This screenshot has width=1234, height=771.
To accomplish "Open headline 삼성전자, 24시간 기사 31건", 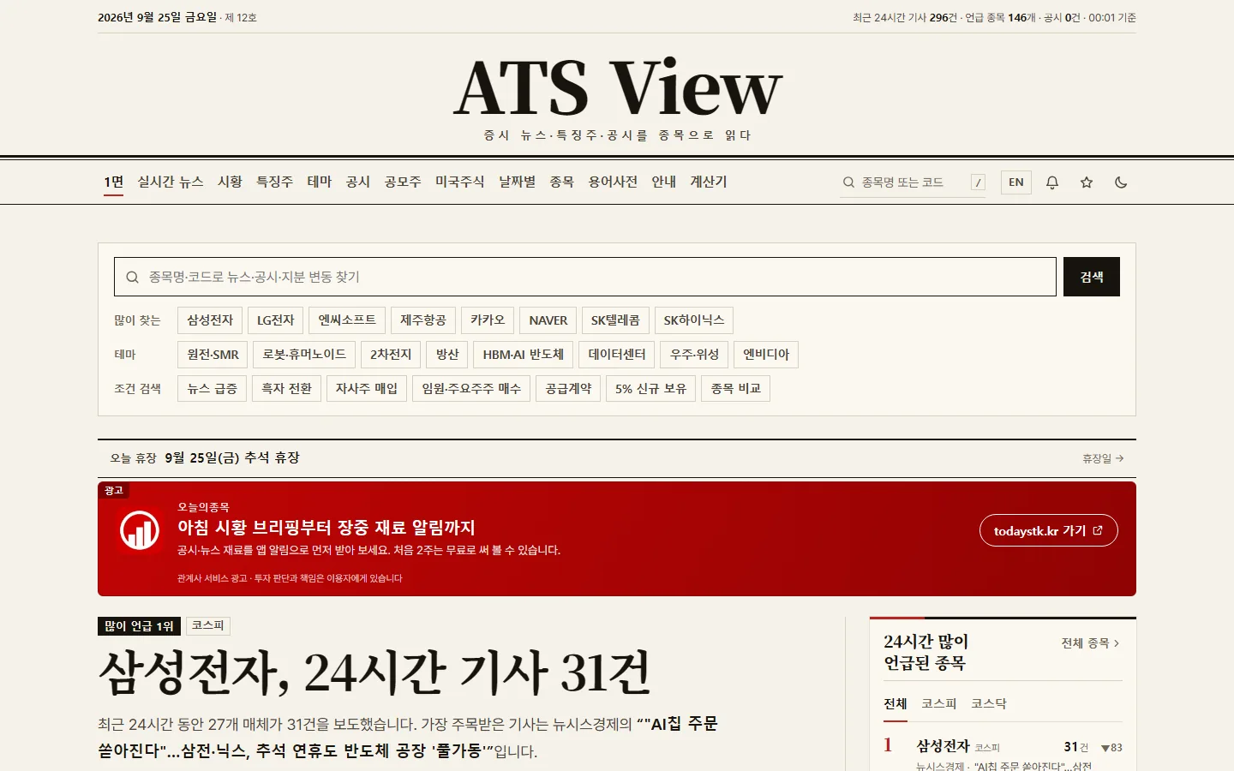I will click(x=375, y=672).
